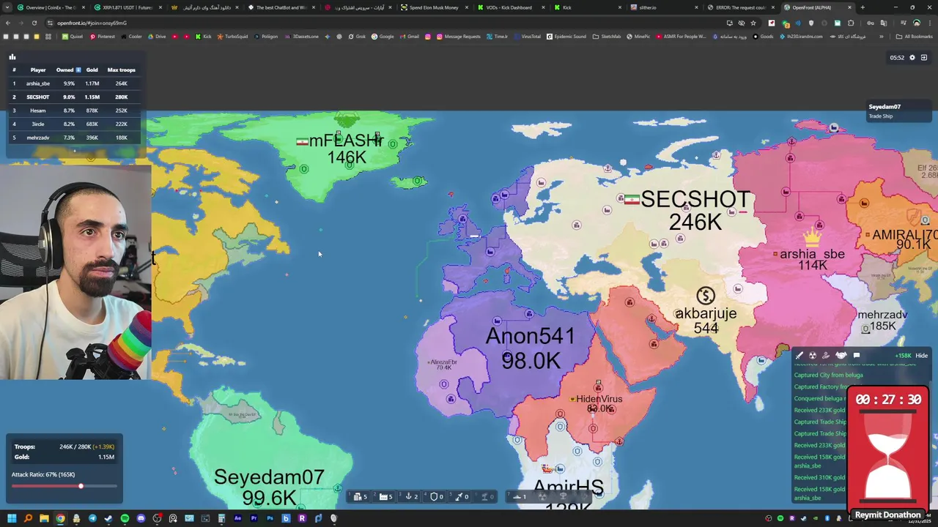This screenshot has width=938, height=527.
Task: Filter events by sword attack icon
Action: pyautogui.click(x=799, y=356)
